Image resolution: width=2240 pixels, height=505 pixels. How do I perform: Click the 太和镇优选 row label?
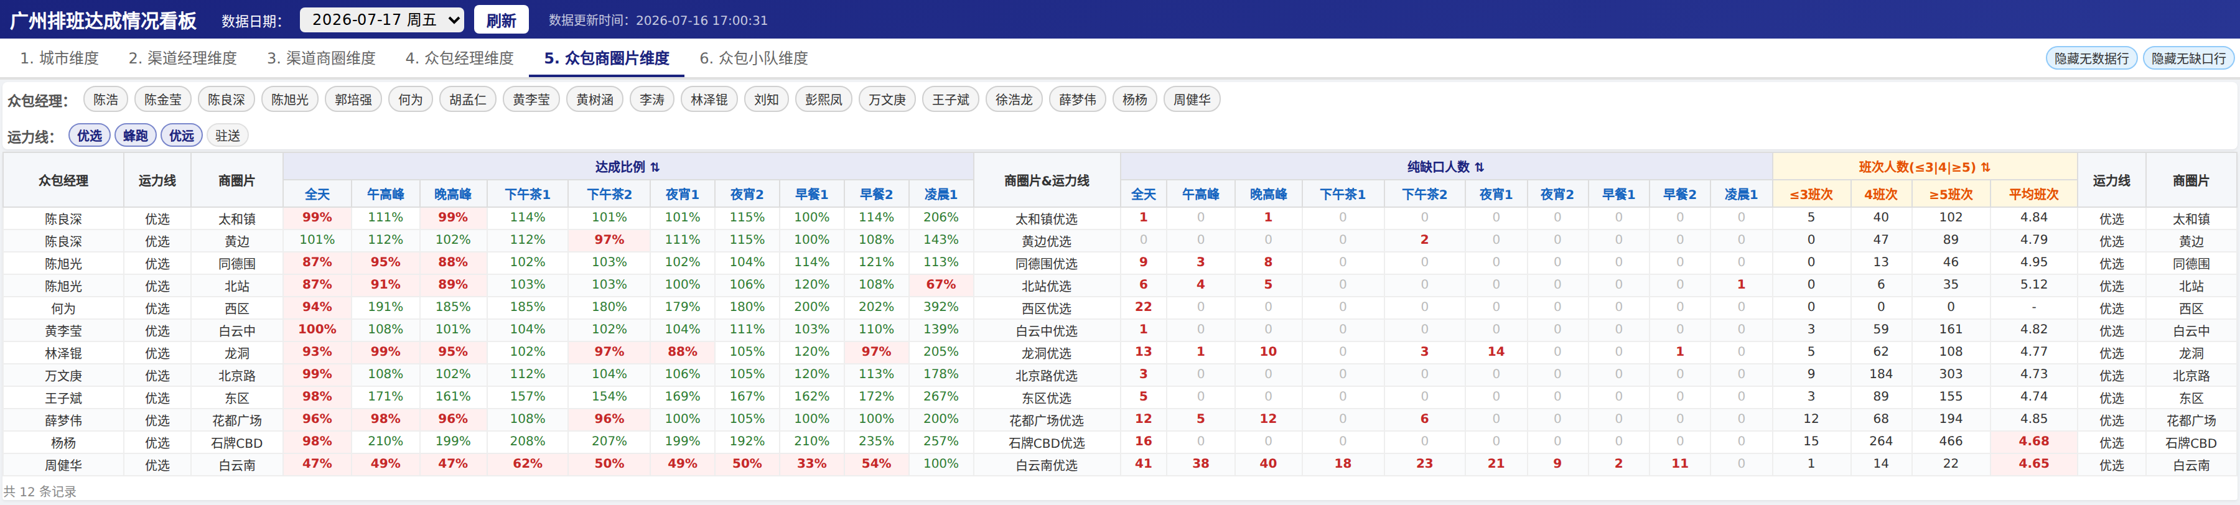[1047, 219]
